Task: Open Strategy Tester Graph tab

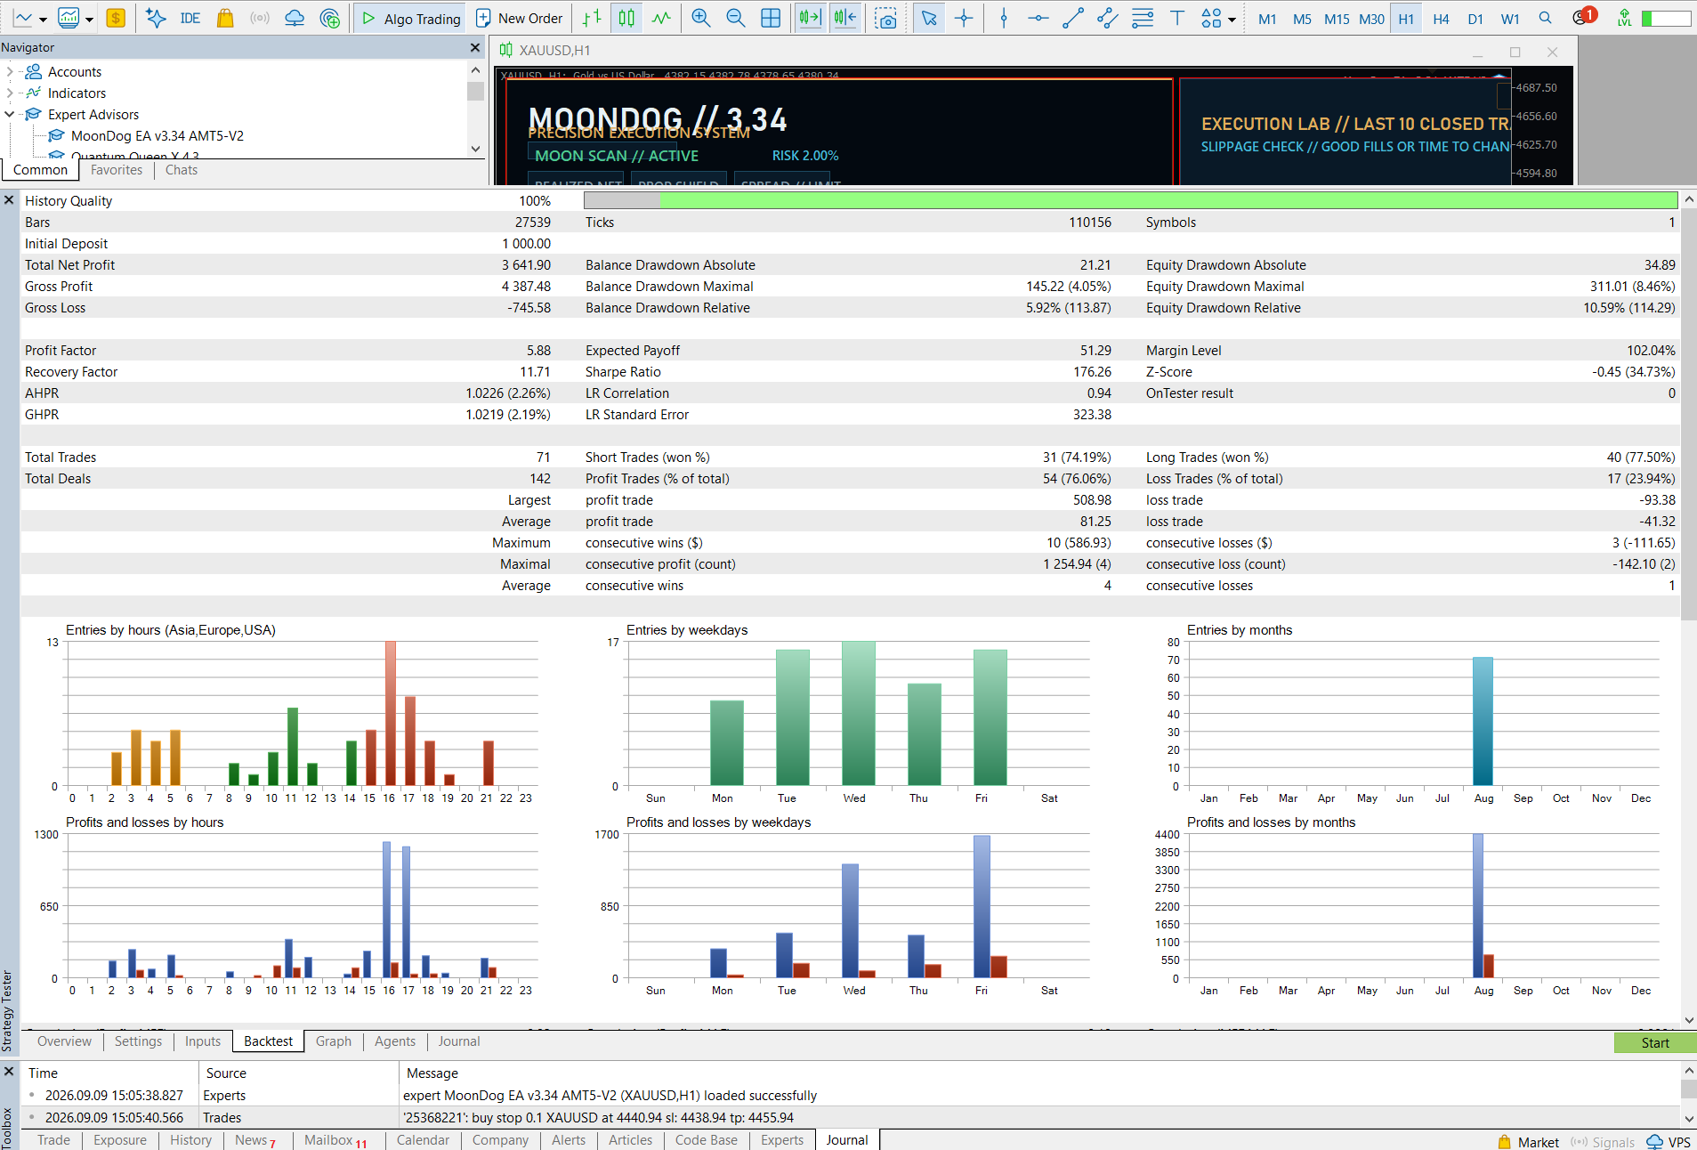Action: 334,1041
